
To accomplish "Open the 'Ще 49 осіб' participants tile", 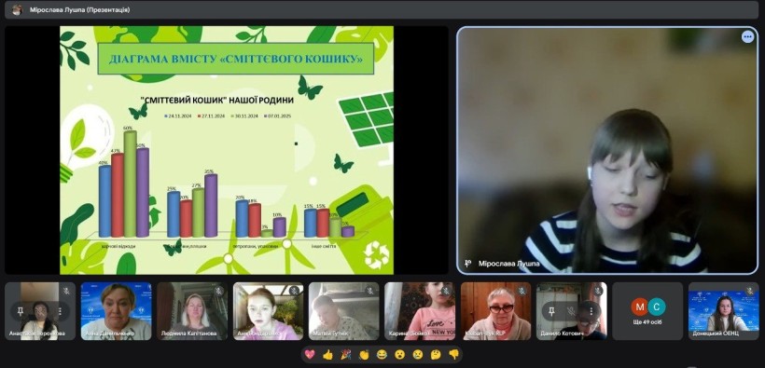I will 647,311.
